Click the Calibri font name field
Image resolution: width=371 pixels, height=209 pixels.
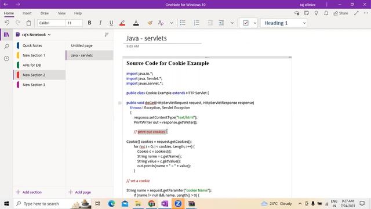pos(51,23)
